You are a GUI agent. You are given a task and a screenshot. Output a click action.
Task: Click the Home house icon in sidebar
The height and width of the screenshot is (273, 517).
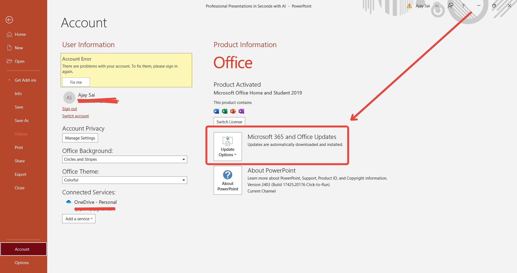point(9,34)
